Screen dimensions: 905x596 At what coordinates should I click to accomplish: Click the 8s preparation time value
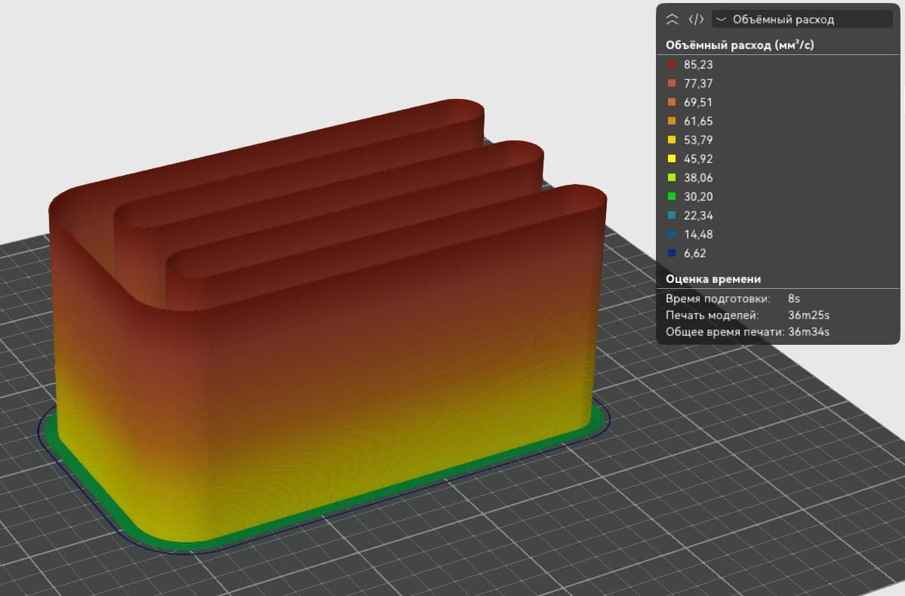click(794, 299)
